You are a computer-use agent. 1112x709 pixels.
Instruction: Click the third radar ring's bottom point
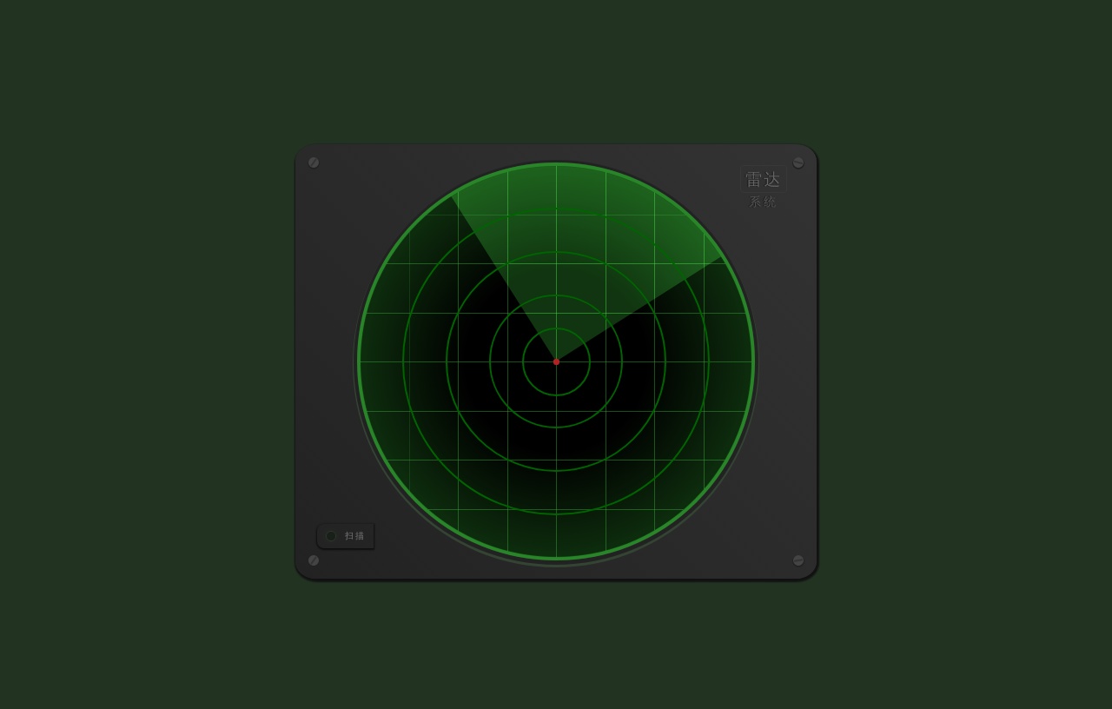[x=556, y=471]
